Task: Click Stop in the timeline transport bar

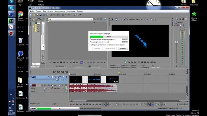Action: [x=87, y=104]
